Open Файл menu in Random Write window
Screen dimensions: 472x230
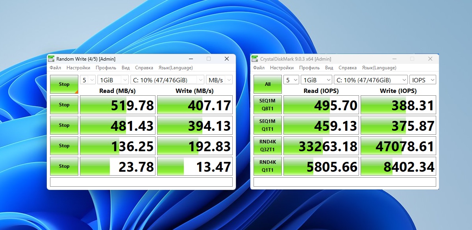[56, 68]
